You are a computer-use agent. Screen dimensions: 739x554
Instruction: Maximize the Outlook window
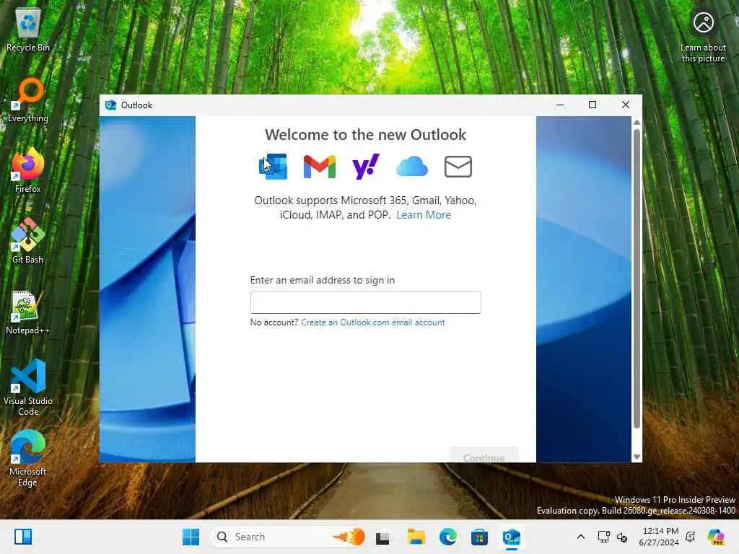(x=592, y=105)
